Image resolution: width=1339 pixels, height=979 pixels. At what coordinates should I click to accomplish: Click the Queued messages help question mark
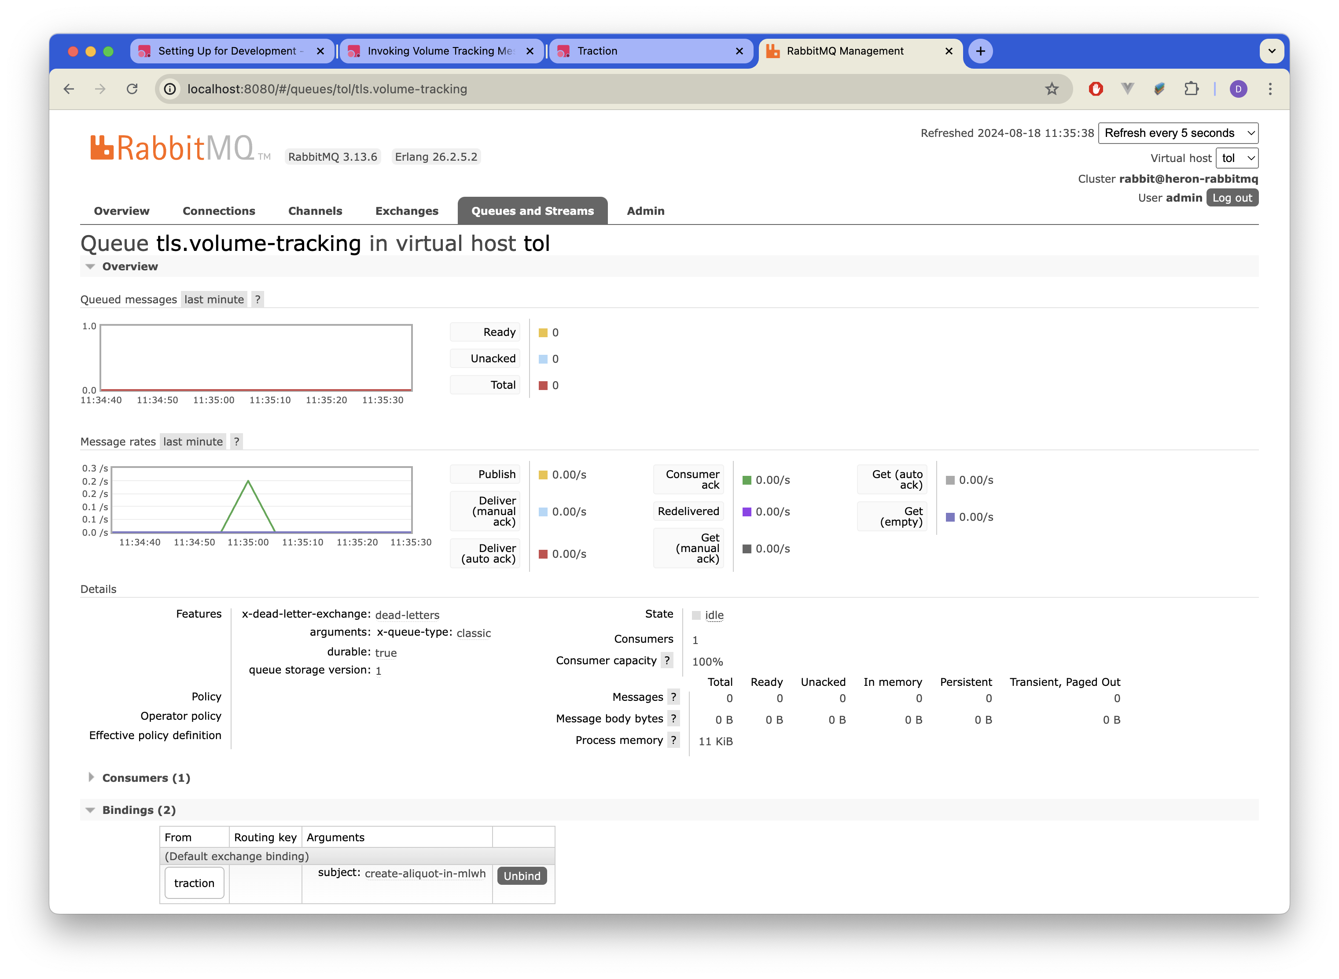click(x=257, y=299)
